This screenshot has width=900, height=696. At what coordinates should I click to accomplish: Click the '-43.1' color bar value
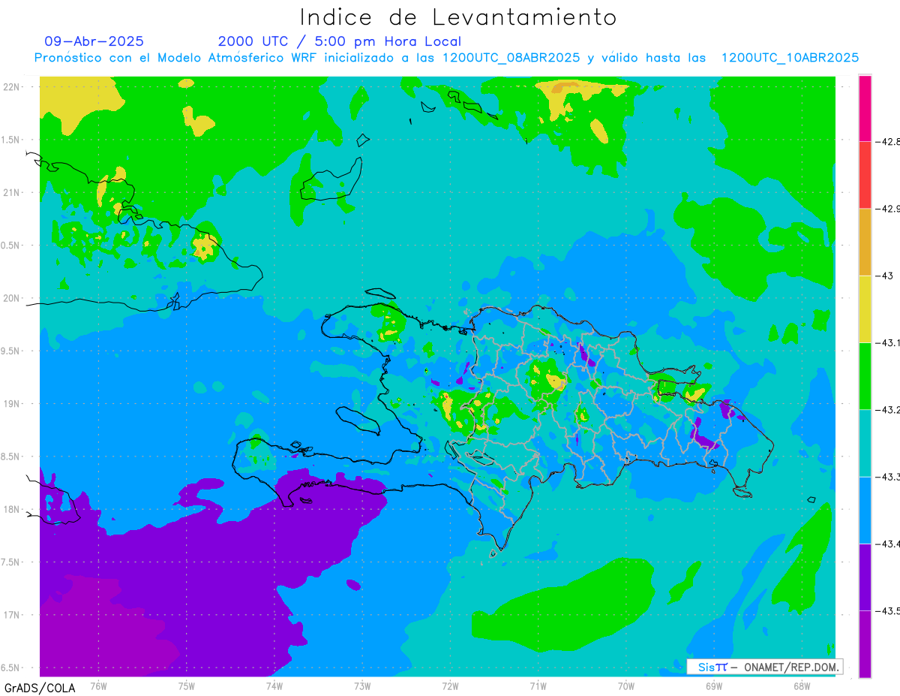889,342
